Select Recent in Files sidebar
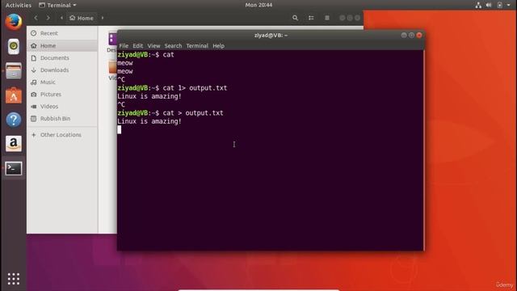The width and height of the screenshot is (517, 291). tap(62, 33)
